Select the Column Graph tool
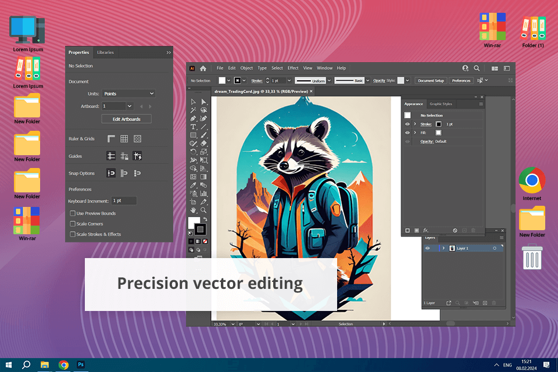The image size is (558, 372). [203, 194]
